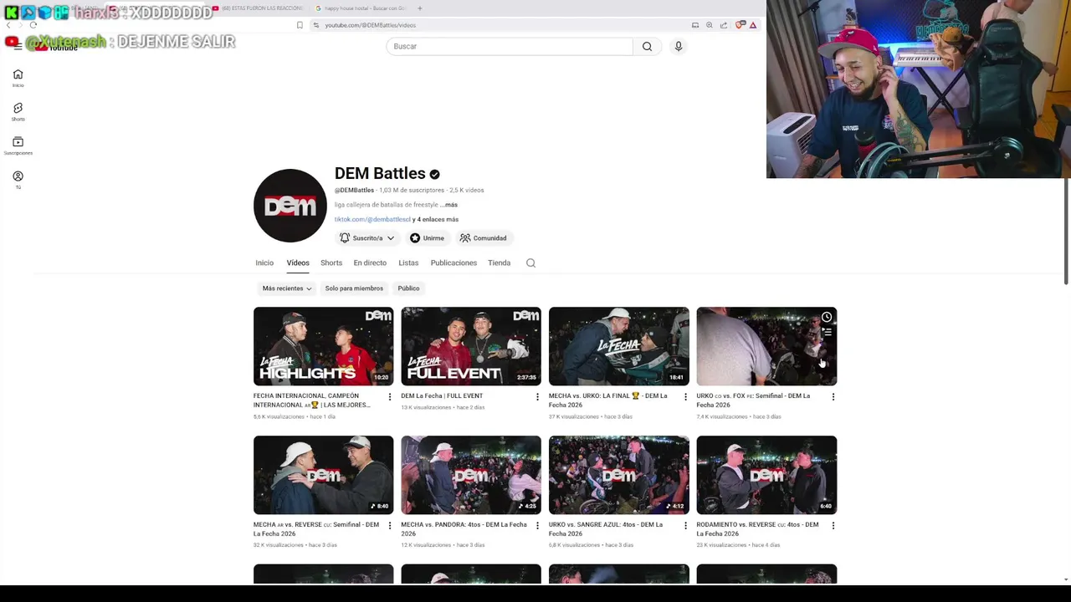Open Suscripciones in the left sidebar

click(18, 145)
